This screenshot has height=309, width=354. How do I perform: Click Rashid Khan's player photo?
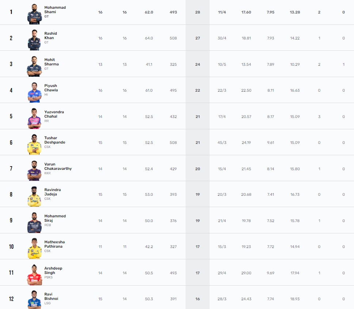[34, 38]
